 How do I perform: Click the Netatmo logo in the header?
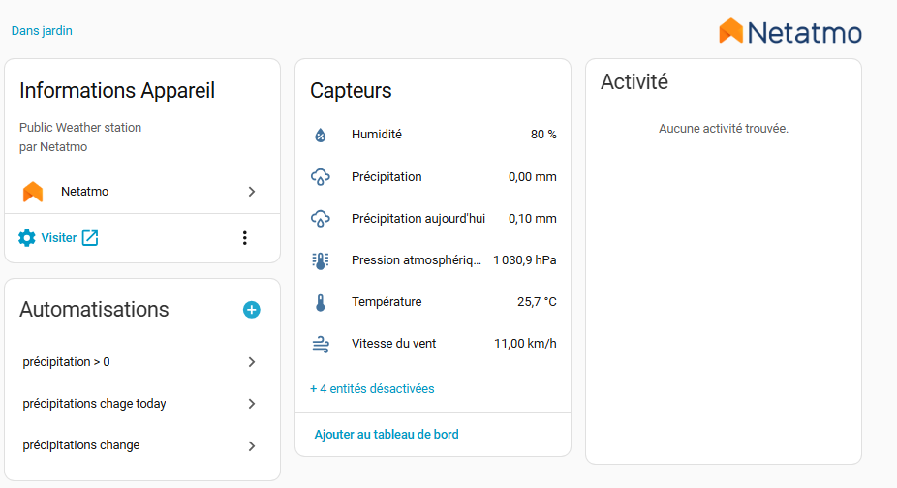pyautogui.click(x=790, y=31)
